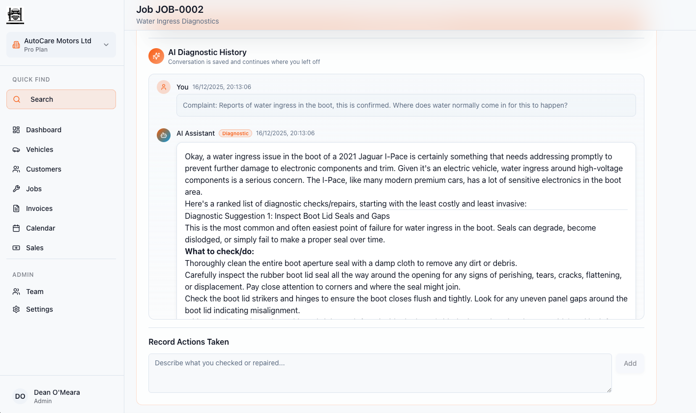Select the Vehicles sidebar icon

pos(17,149)
